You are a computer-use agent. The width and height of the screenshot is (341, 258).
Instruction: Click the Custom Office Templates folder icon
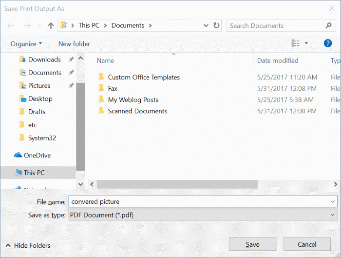click(x=101, y=77)
